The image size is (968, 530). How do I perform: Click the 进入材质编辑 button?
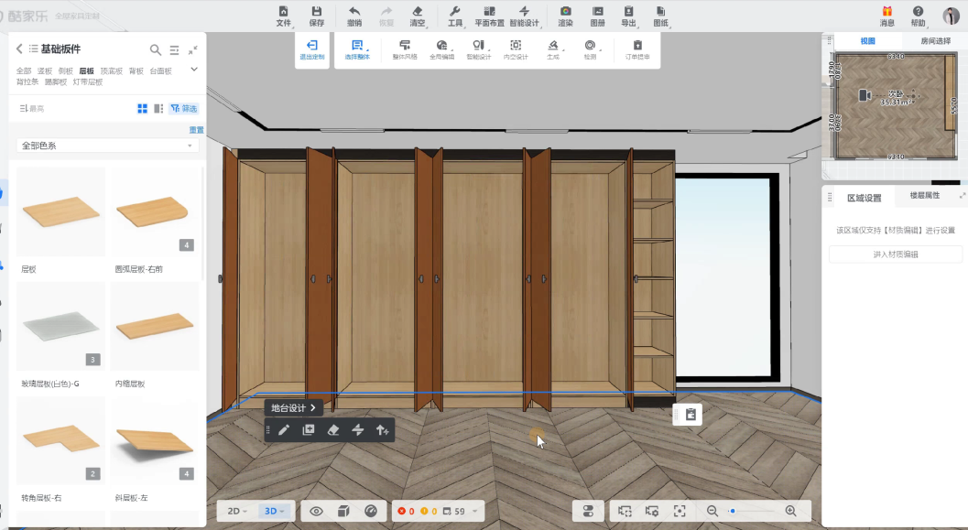point(895,254)
